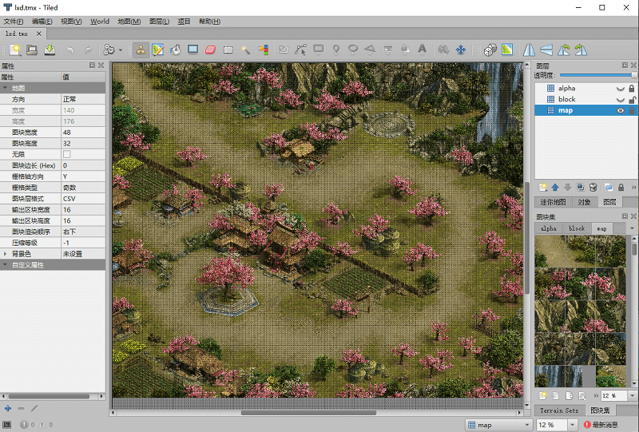The width and height of the screenshot is (639, 432).
Task: Collapse the 自定义属性 section
Action: coord(5,265)
